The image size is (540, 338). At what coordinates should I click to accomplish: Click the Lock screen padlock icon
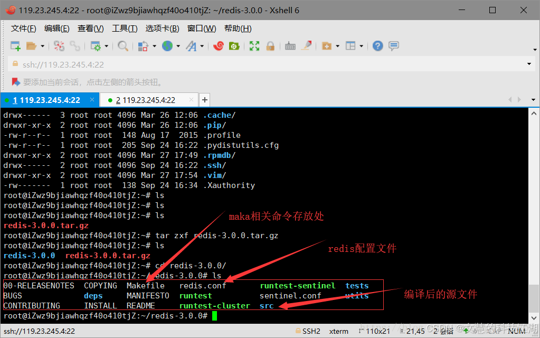tap(270, 46)
